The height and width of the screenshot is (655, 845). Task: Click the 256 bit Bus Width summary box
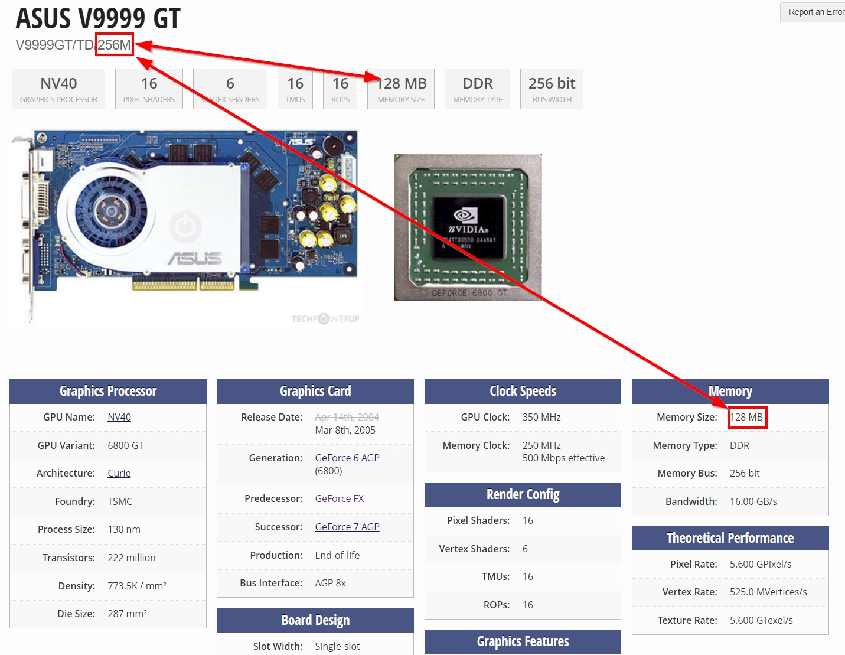[552, 89]
